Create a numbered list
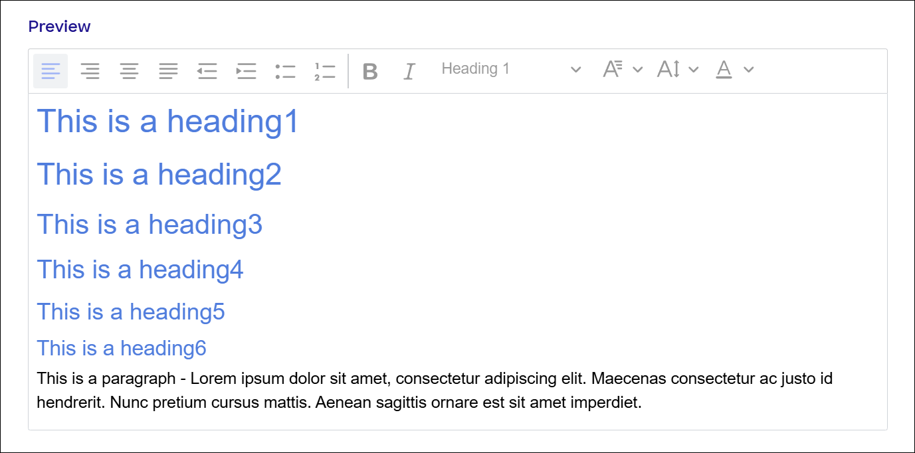The image size is (915, 453). 324,70
